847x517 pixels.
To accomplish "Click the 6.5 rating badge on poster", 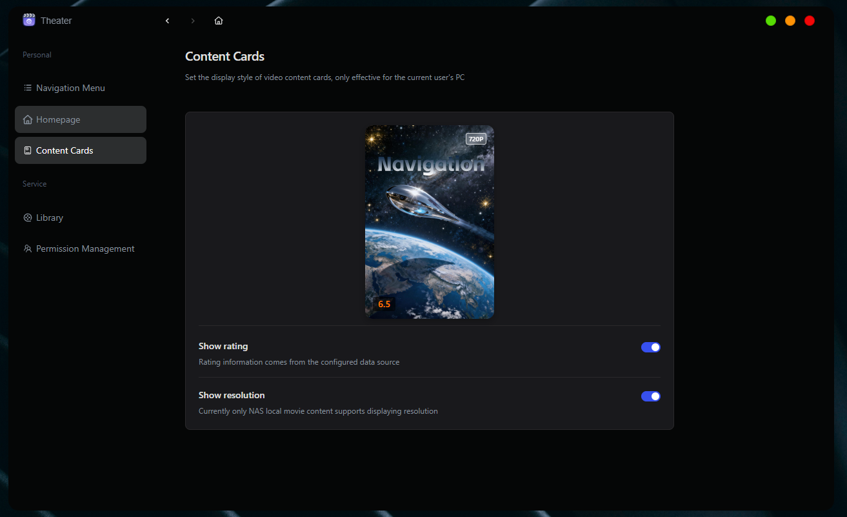I will pyautogui.click(x=384, y=304).
